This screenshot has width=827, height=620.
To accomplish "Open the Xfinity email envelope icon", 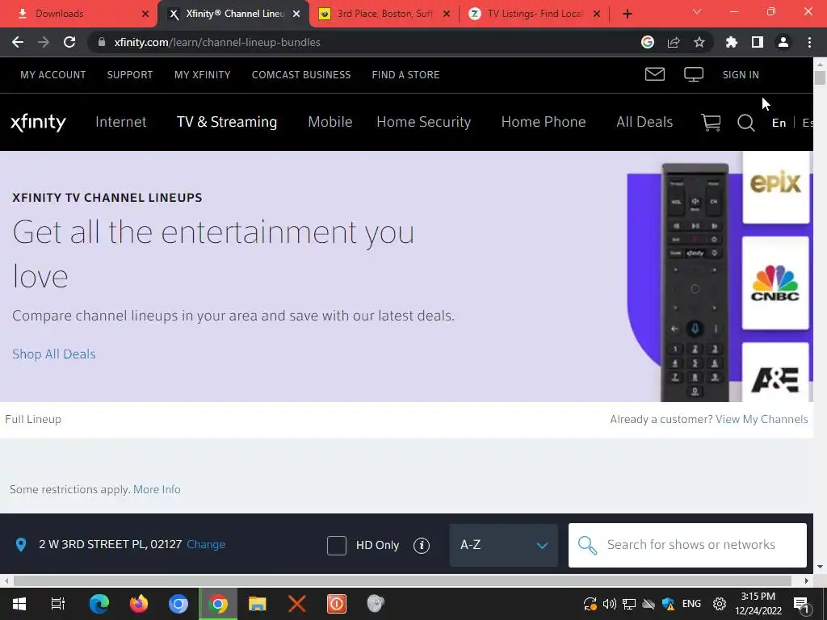I will point(654,74).
